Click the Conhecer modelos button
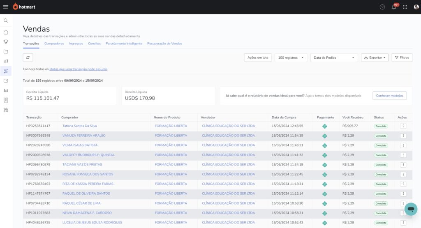The width and height of the screenshot is (421, 228). coord(390,96)
